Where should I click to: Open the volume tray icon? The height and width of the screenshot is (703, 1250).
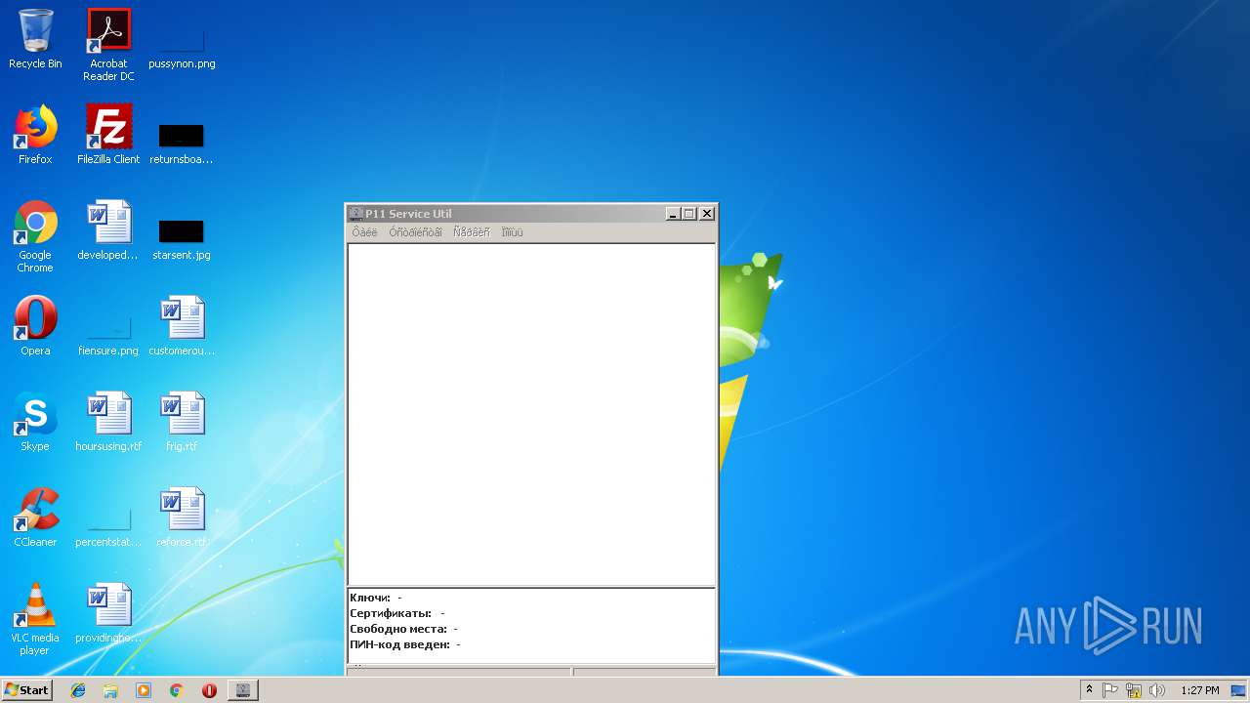1157,690
